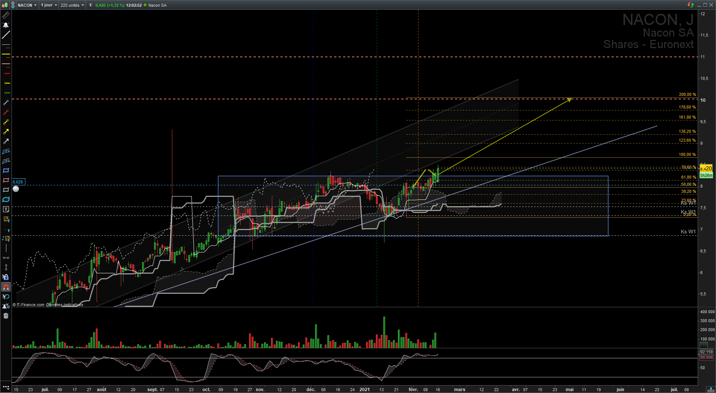
Task: Click the chart settings icon at bottom-right corner
Action: 711,390
